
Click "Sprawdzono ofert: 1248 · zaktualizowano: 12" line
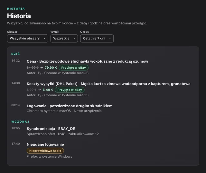pyautogui.click(x=63, y=134)
